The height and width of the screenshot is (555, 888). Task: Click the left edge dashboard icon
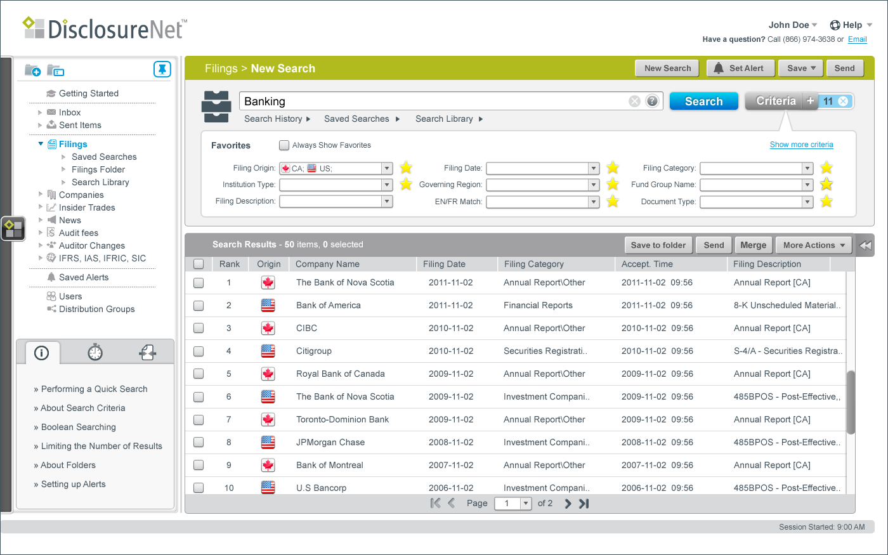click(x=13, y=228)
